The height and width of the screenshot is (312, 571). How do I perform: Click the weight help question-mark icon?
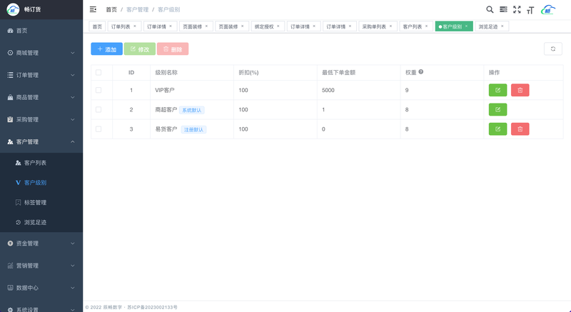(x=420, y=71)
